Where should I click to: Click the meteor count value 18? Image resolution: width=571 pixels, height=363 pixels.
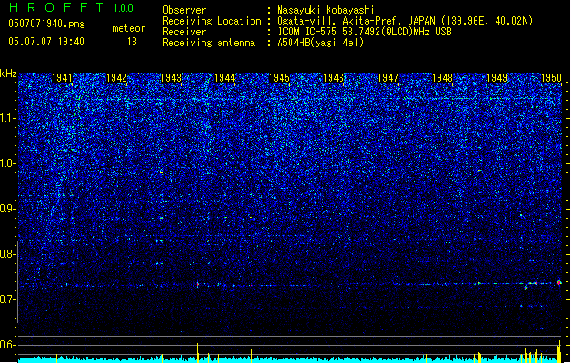132,42
